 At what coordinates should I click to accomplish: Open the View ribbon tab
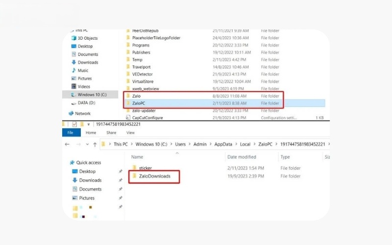130,132
